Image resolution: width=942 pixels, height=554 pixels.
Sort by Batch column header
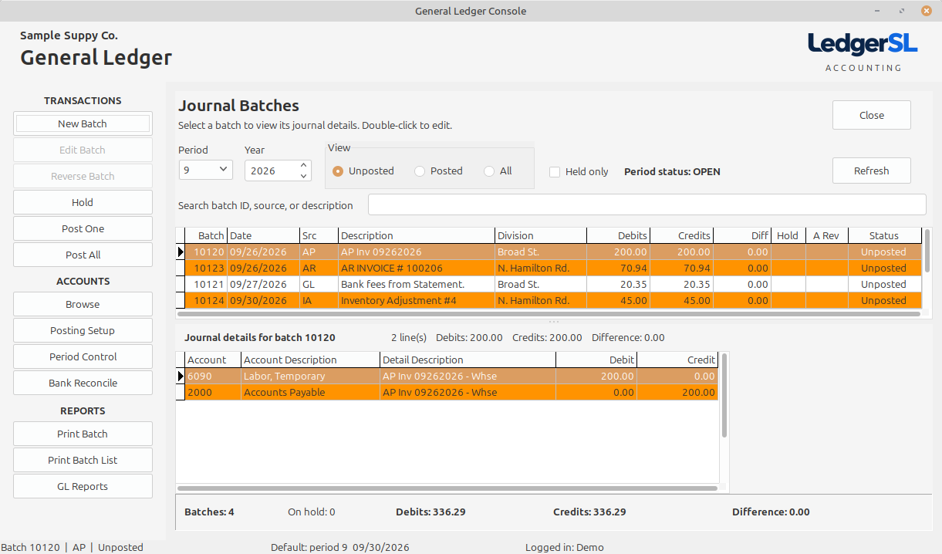(206, 235)
